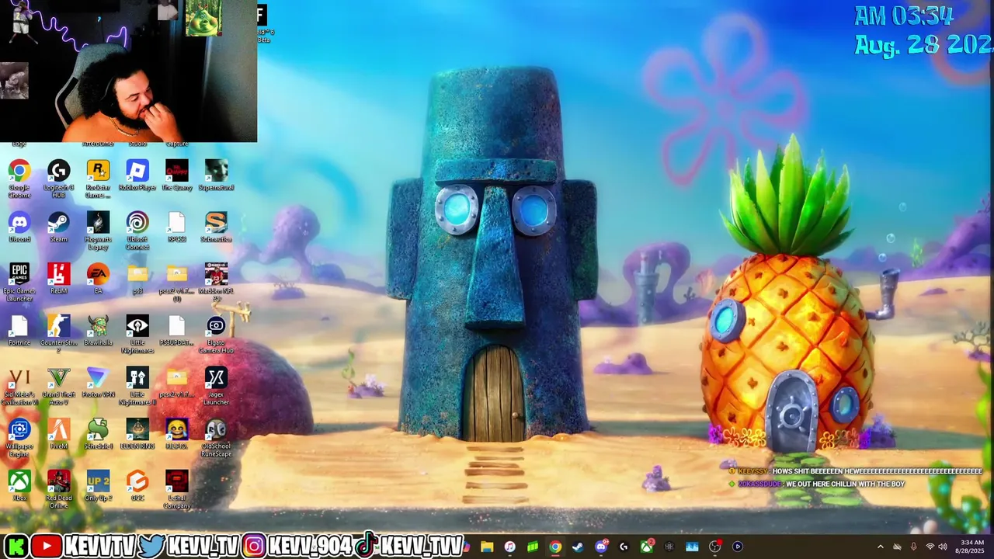Image resolution: width=994 pixels, height=559 pixels.
Task: Select the RPCS3 file icon
Action: click(x=177, y=227)
